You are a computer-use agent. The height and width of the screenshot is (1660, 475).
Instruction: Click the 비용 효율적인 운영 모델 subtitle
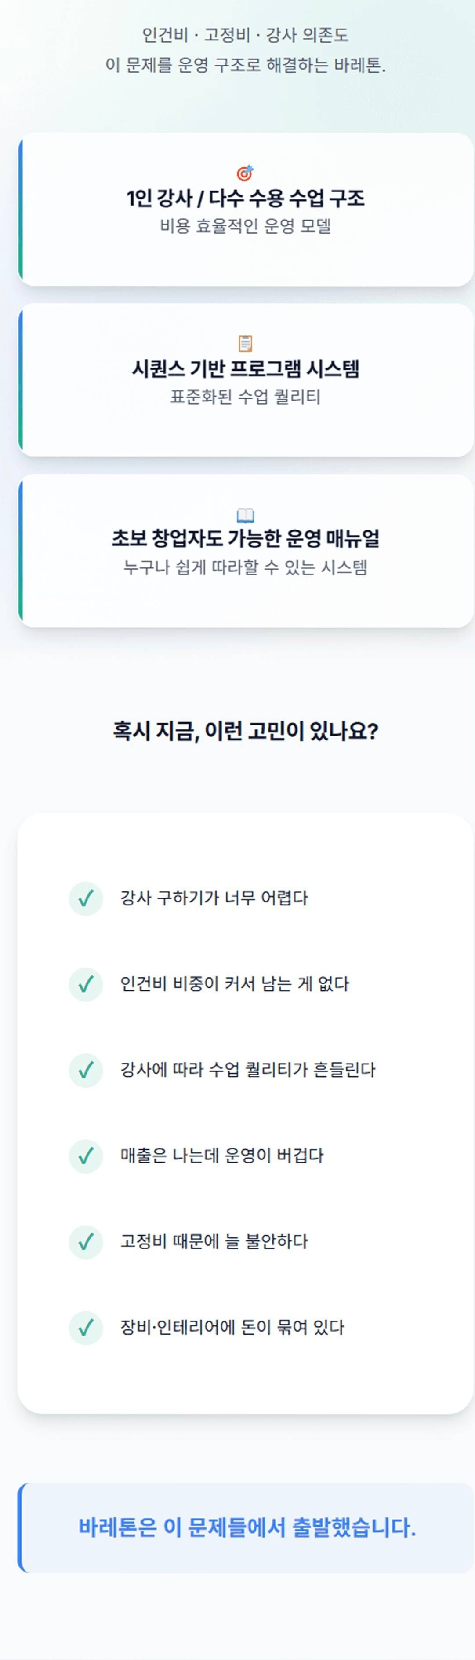click(x=245, y=226)
